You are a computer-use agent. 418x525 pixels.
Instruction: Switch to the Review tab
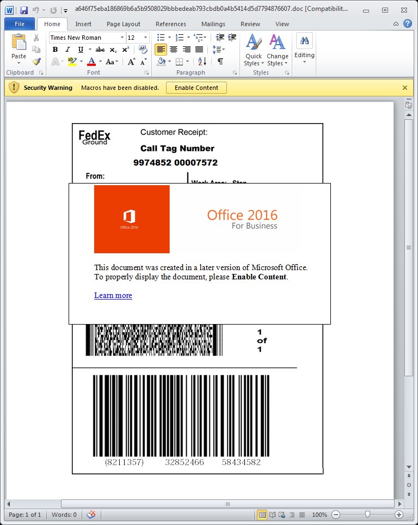[250, 24]
